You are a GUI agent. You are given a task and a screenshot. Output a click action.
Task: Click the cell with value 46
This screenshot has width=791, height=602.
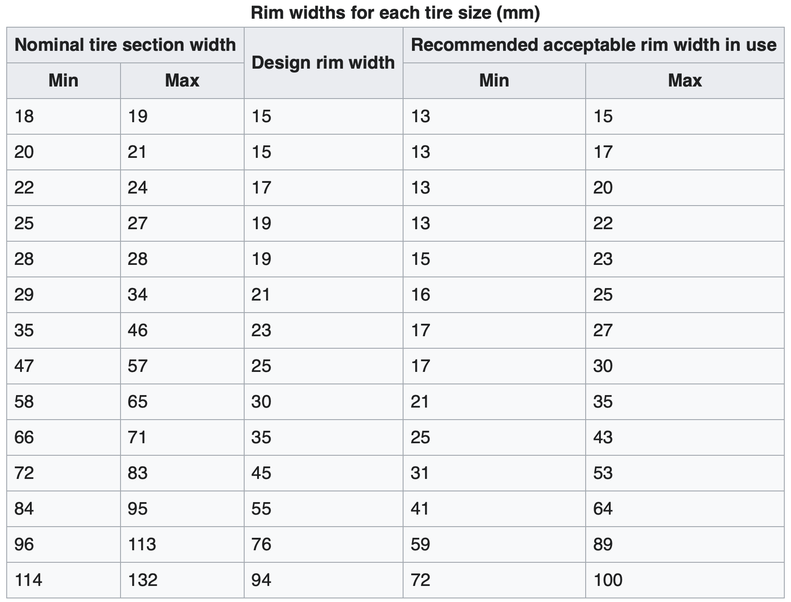pos(137,330)
